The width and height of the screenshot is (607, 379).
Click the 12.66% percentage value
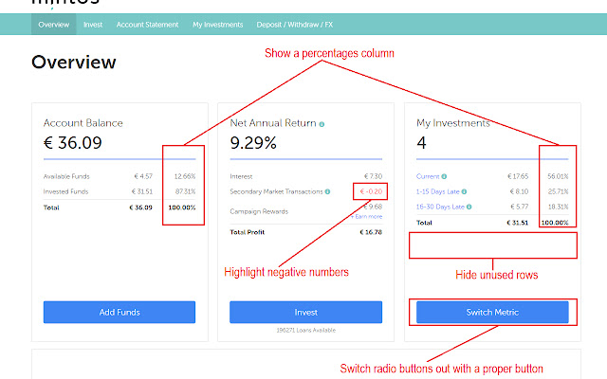point(185,176)
